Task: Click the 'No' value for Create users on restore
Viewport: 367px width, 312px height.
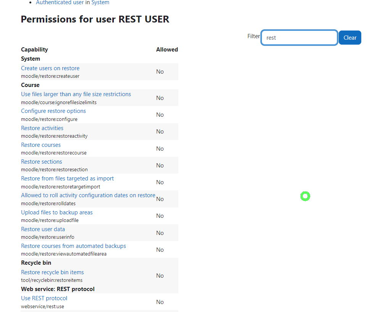Action: [160, 72]
